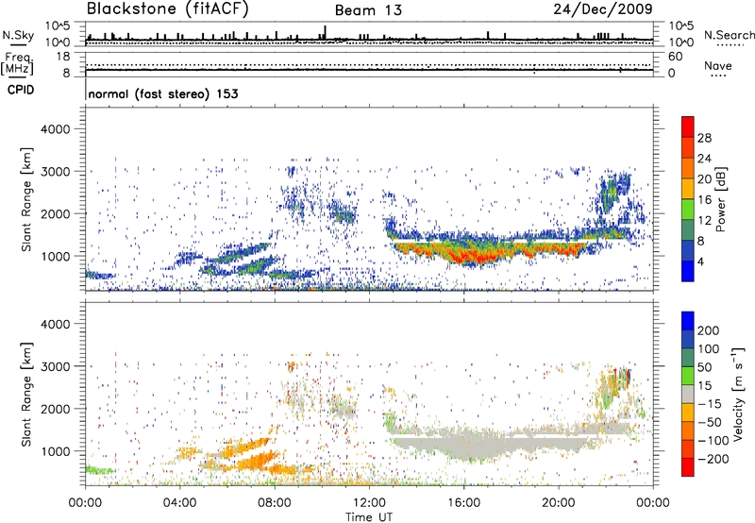The width and height of the screenshot is (755, 523).
Task: Click the 'Time UT' axis label
Action: tap(369, 516)
